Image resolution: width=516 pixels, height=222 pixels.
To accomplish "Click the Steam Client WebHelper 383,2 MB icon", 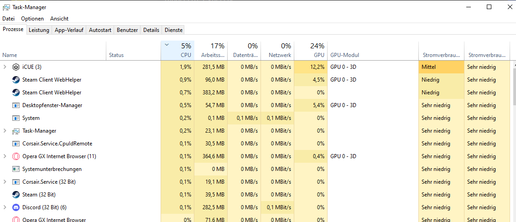I will click(16, 93).
